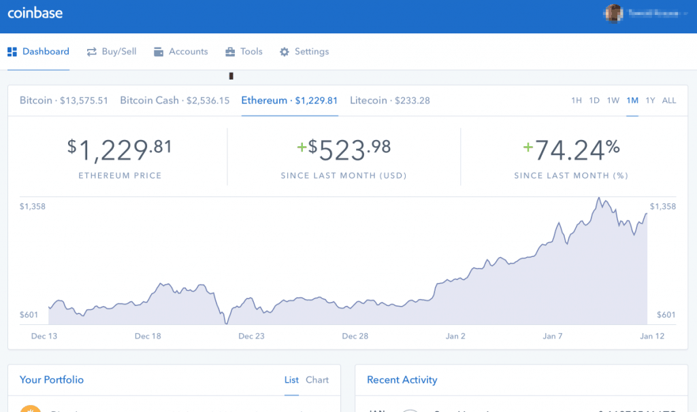Viewport: 697px width, 412px height.
Task: Click the Settings gear icon
Action: click(285, 52)
